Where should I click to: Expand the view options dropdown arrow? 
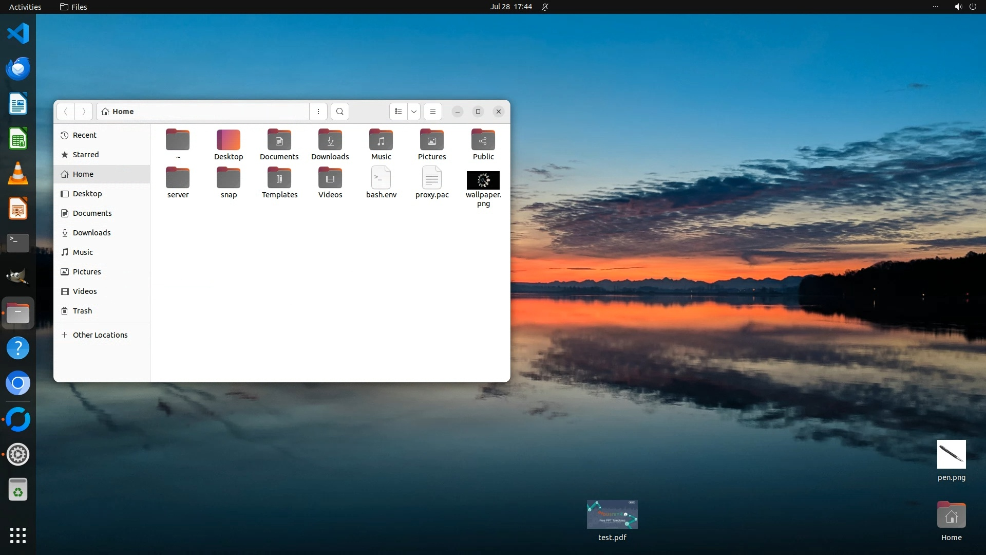[414, 112]
